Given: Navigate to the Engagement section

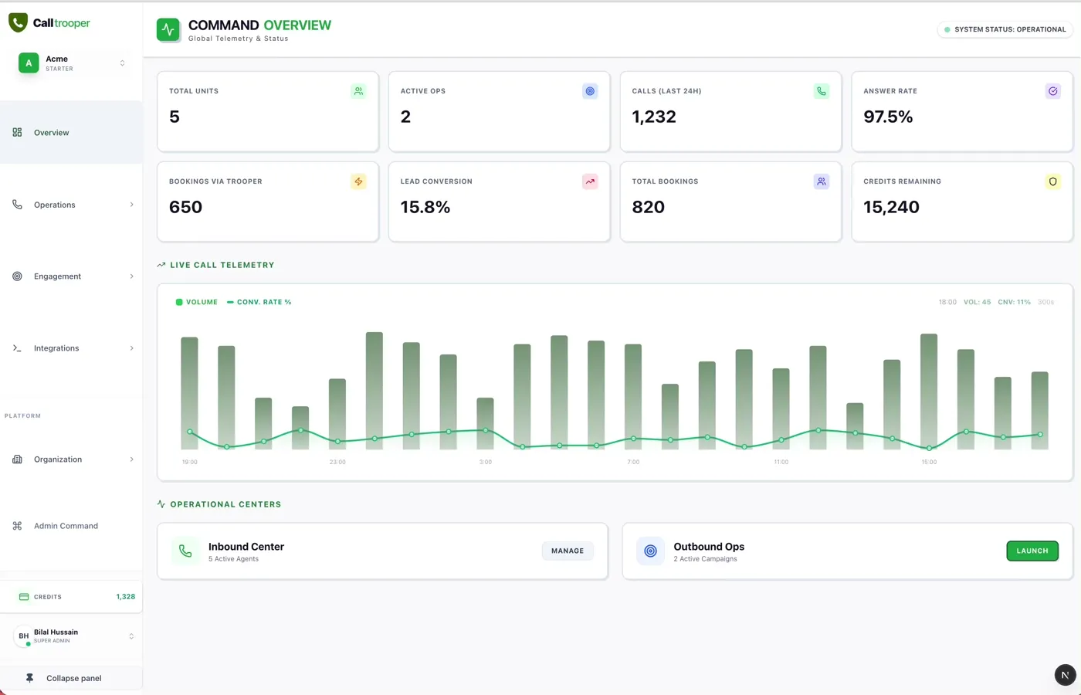Looking at the screenshot, I should tap(57, 276).
